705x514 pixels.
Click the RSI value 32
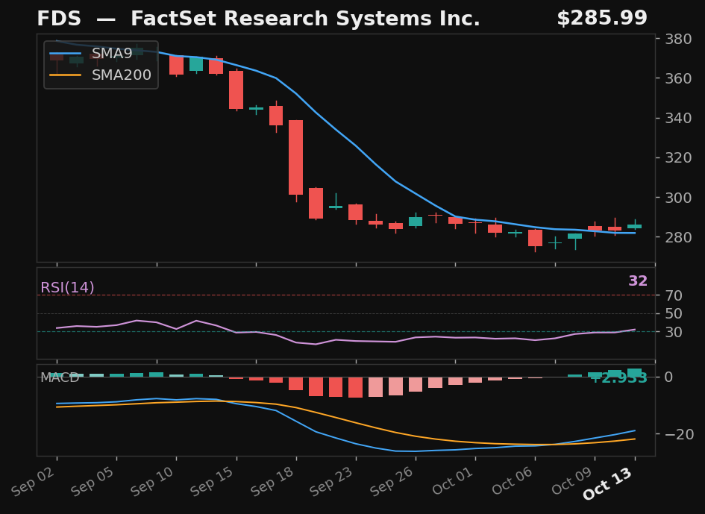(638, 280)
